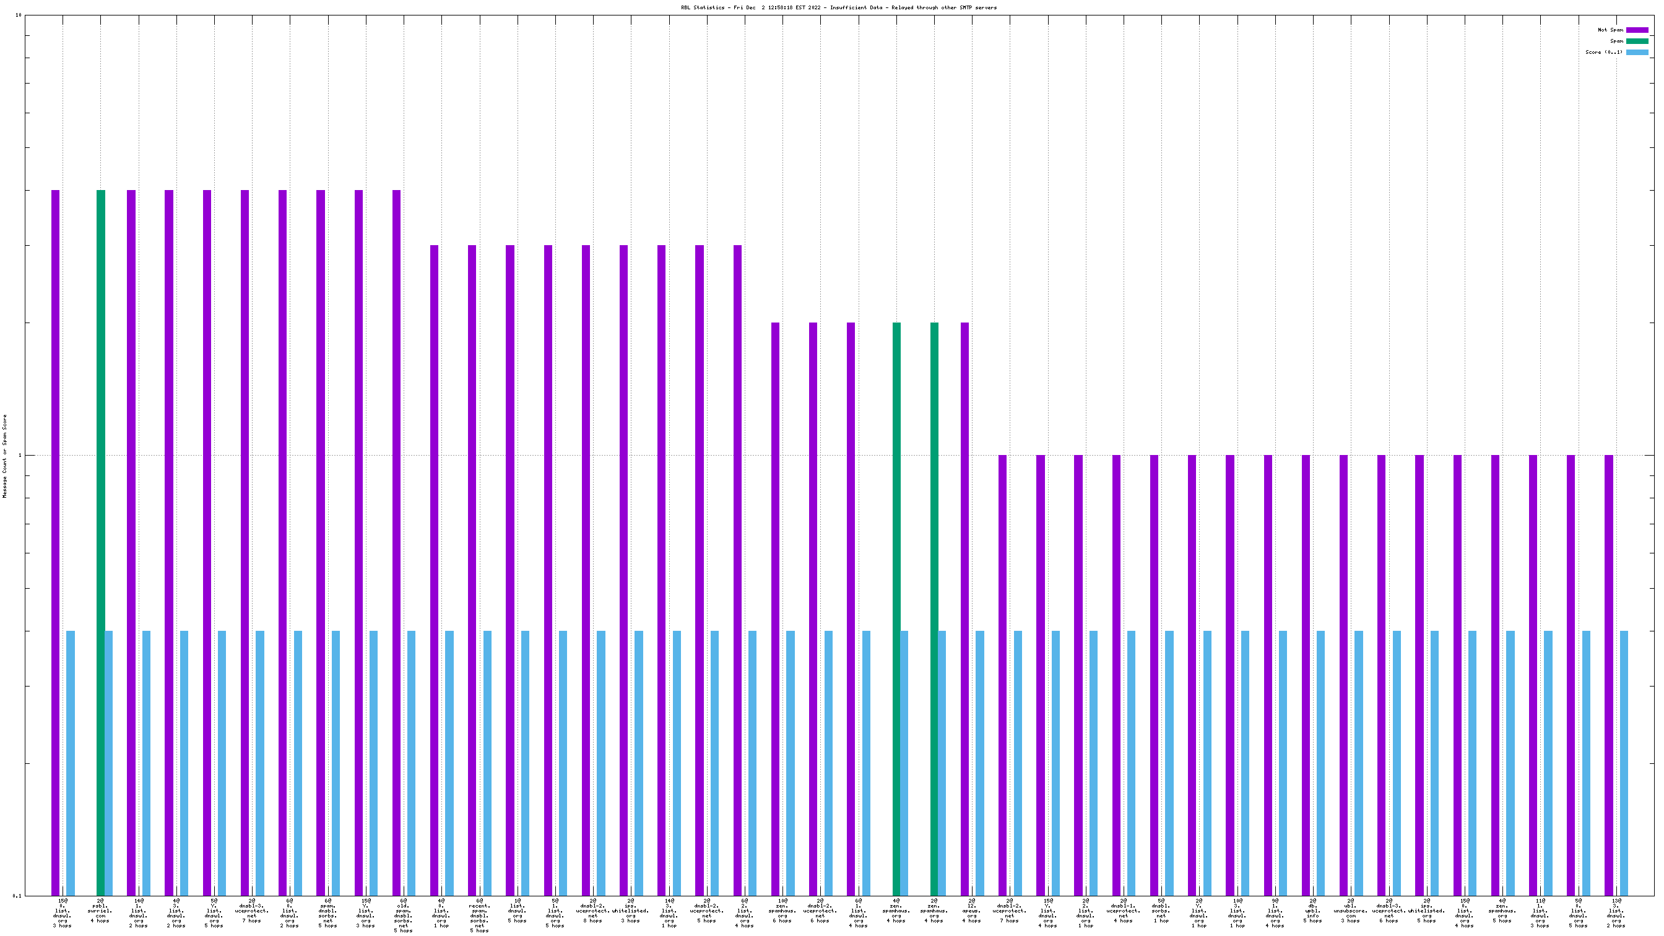1664x936 pixels.
Task: Select the dnsbl-2.uceprotect.net 8 hops label
Action: tap(592, 911)
